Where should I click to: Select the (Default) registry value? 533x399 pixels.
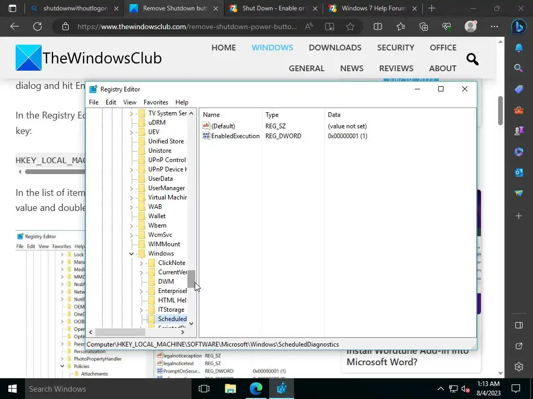pyautogui.click(x=223, y=126)
